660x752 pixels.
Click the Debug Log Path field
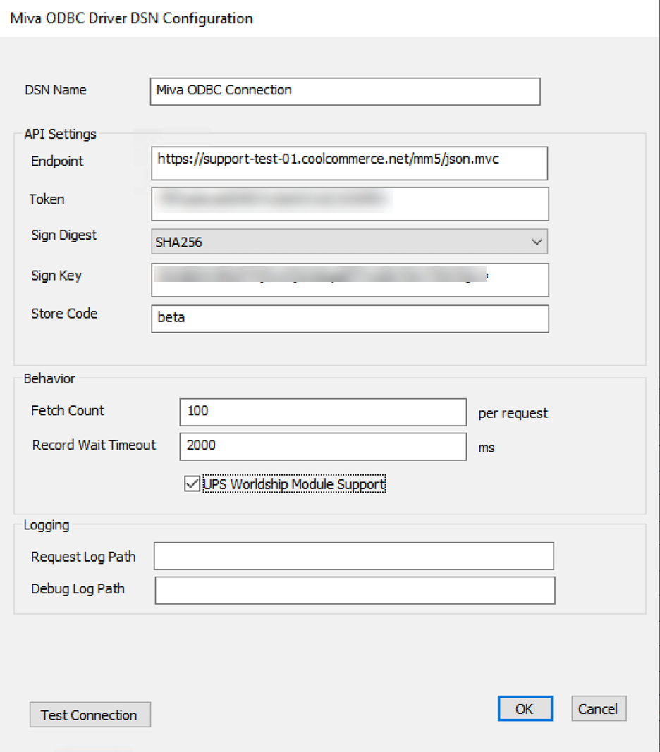(355, 591)
